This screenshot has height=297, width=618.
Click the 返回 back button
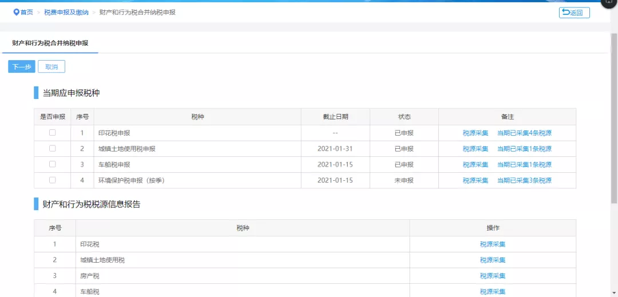tap(574, 13)
